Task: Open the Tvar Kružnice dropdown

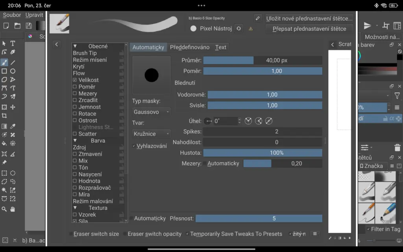Action: point(151,133)
